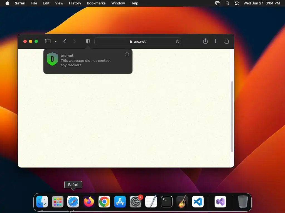Open the View menu
Screen dimensions: 285x213
(59, 3)
